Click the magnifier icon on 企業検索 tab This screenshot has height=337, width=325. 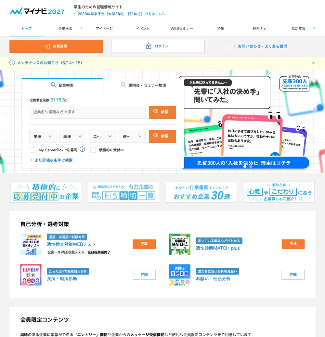[53, 85]
